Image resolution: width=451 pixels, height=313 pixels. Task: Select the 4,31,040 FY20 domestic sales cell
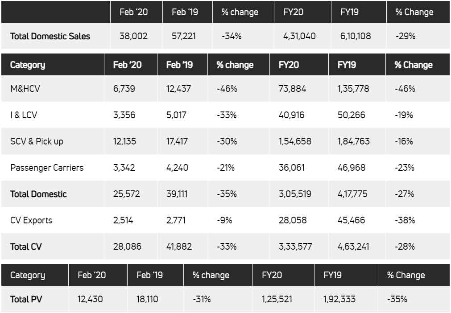click(299, 36)
